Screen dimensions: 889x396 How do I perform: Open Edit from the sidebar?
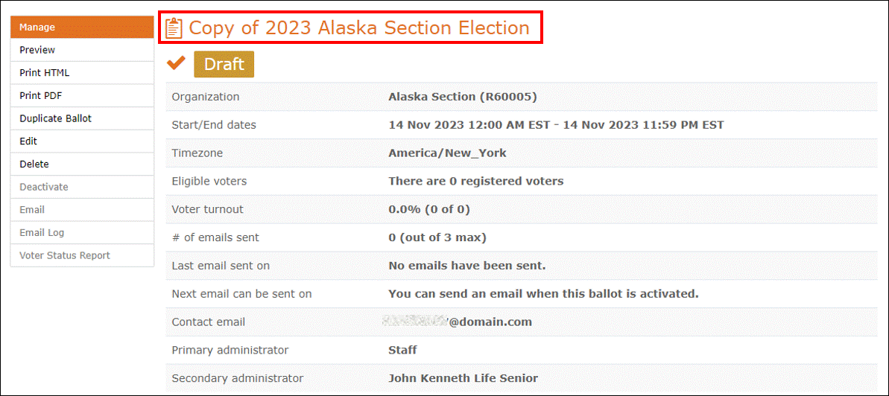coord(82,141)
